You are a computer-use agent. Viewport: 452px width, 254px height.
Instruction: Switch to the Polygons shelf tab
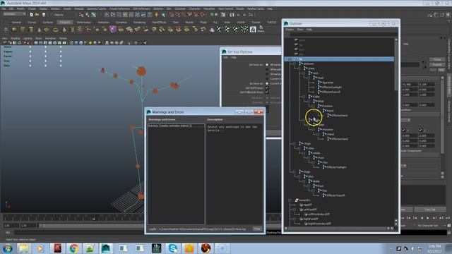65,22
